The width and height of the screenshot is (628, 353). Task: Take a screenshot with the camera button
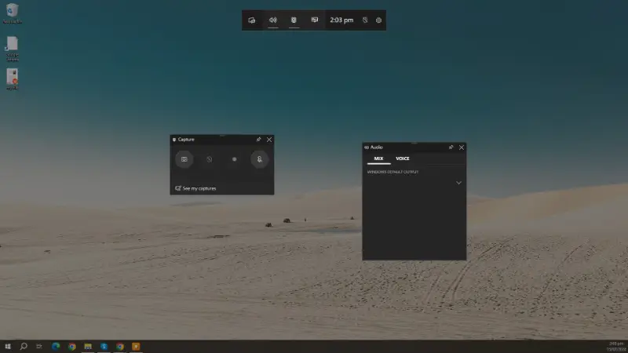(184, 159)
